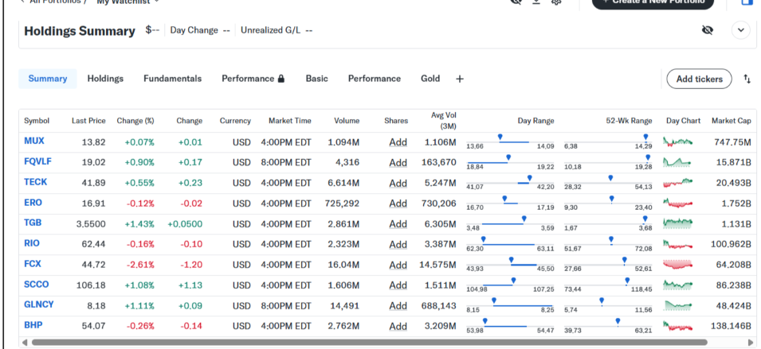
Task: Open the MUX day chart sparkline
Action: 679,142
